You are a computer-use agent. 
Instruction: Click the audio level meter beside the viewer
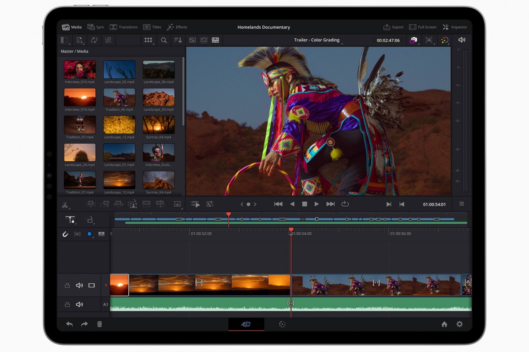point(461,119)
